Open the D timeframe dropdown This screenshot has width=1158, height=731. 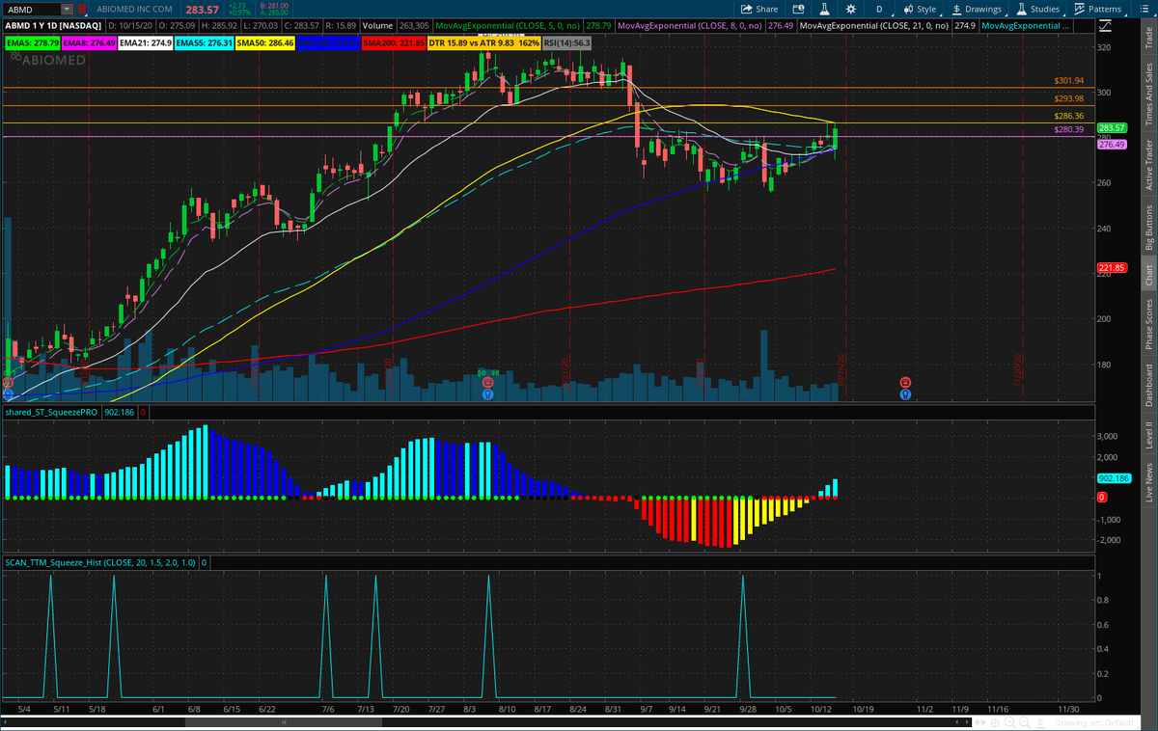coord(878,9)
